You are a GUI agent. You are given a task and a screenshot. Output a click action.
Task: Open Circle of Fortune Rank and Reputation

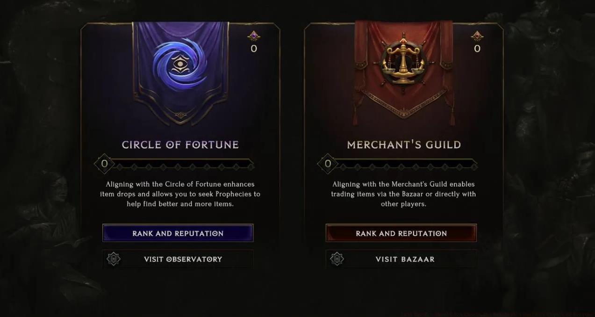click(x=178, y=233)
